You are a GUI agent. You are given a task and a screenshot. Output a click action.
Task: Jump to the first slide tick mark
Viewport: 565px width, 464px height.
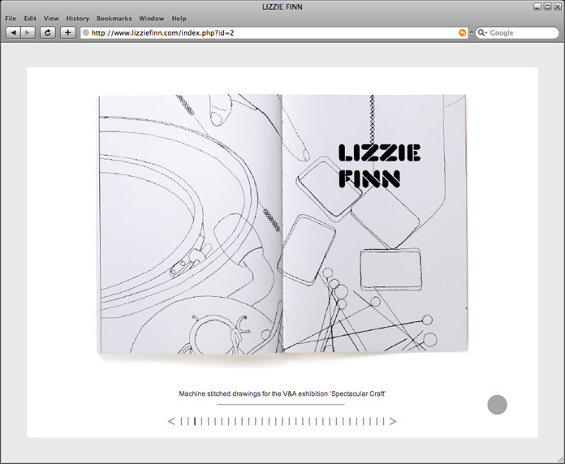pyautogui.click(x=181, y=421)
